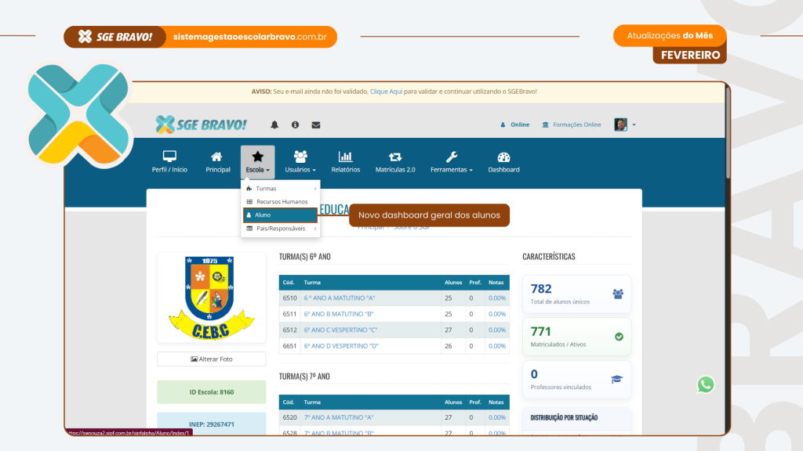The height and width of the screenshot is (451, 803).
Task: Click the Alterar Foto button
Action: pyautogui.click(x=212, y=359)
